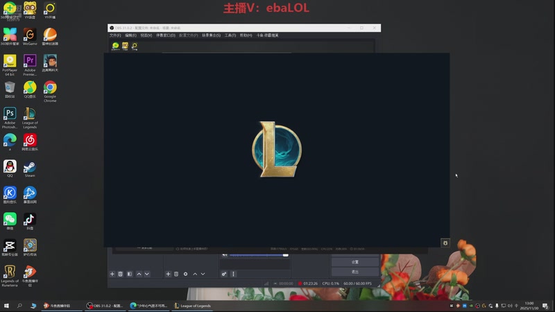Open the 场景集合(S) menu in OBS
This screenshot has height=312, width=555.
[x=212, y=35]
